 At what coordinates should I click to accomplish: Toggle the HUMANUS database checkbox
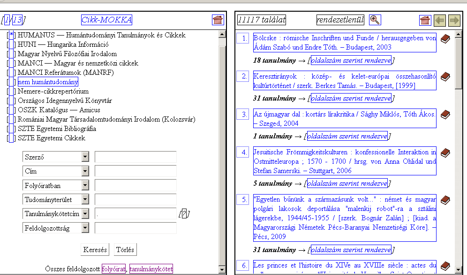[x=11, y=35]
